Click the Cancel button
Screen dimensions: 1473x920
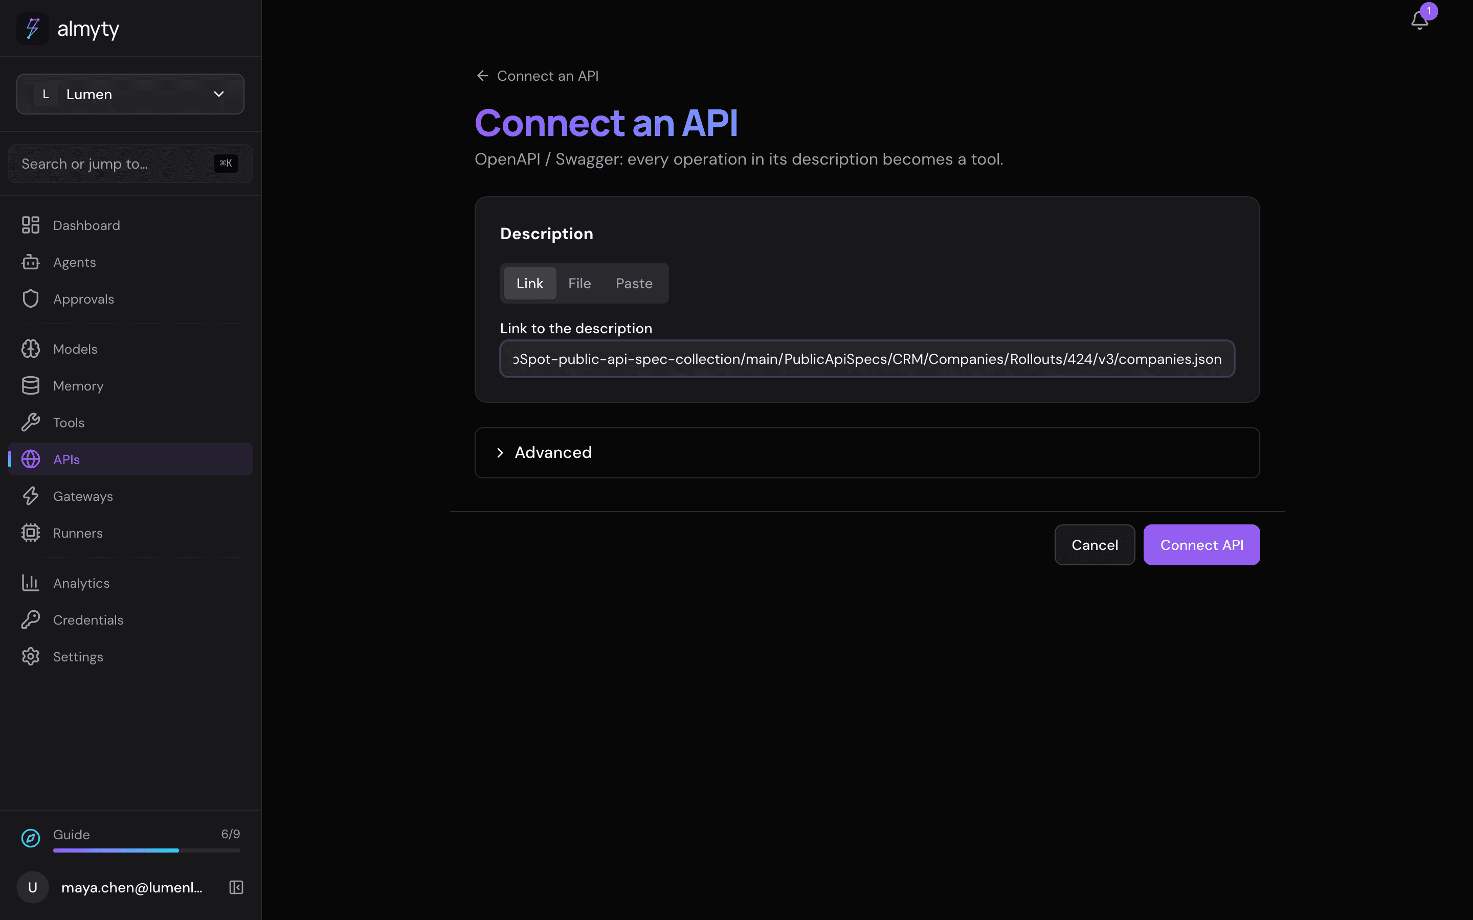tap(1095, 545)
